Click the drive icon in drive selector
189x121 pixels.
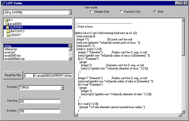pyautogui.click(x=6, y=12)
